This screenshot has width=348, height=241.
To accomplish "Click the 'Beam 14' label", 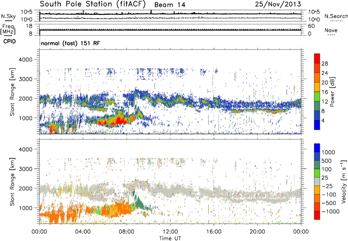I will coord(170,5).
